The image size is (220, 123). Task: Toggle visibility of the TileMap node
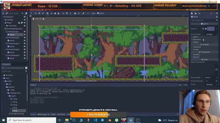point(24,20)
